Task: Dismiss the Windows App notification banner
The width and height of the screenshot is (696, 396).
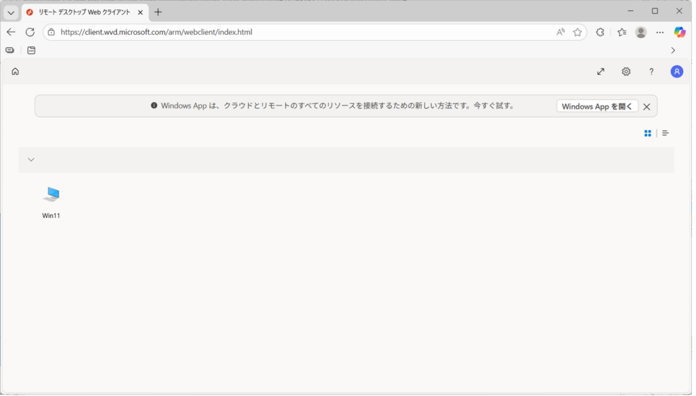Action: [646, 107]
